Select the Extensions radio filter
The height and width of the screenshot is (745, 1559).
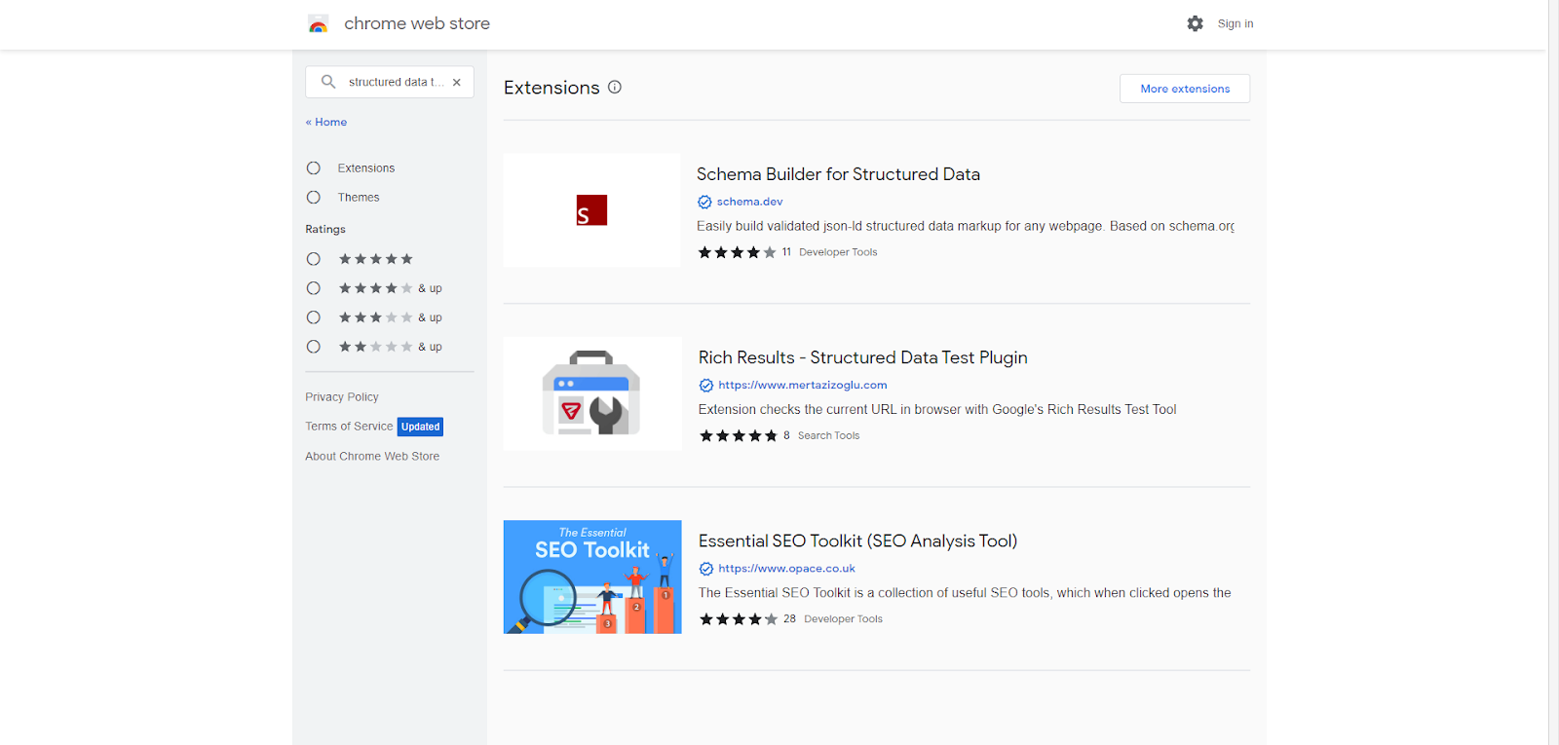(314, 168)
